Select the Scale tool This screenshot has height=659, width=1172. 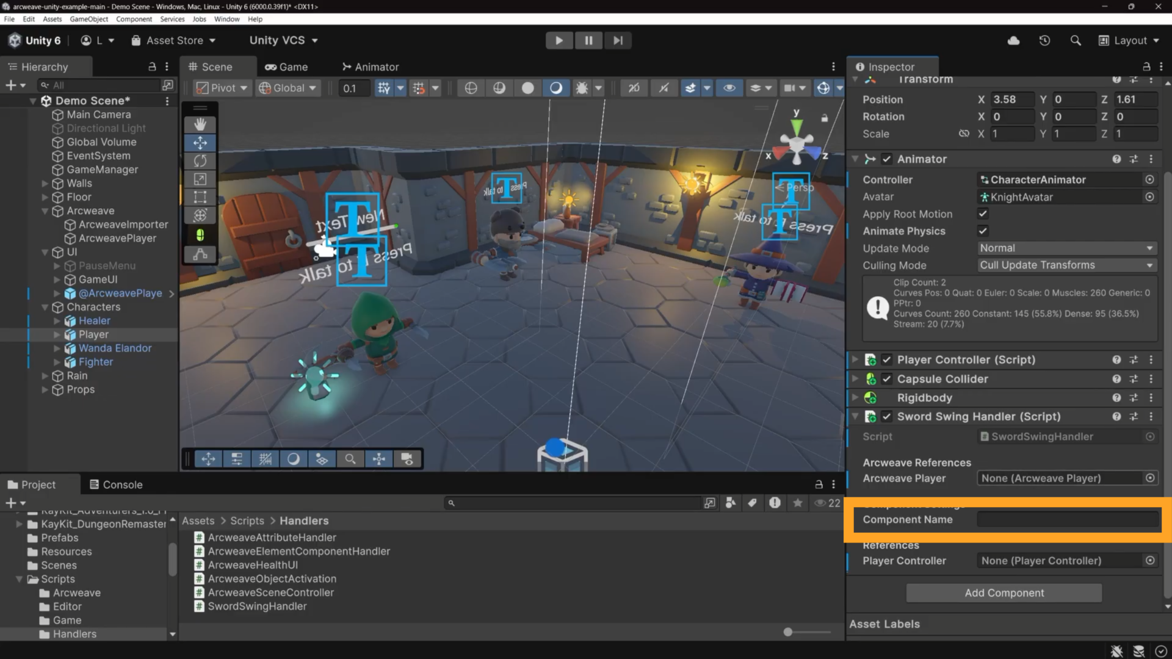tap(200, 179)
